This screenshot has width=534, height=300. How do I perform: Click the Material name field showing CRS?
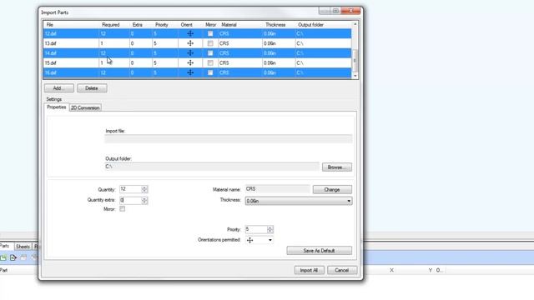[x=277, y=189]
